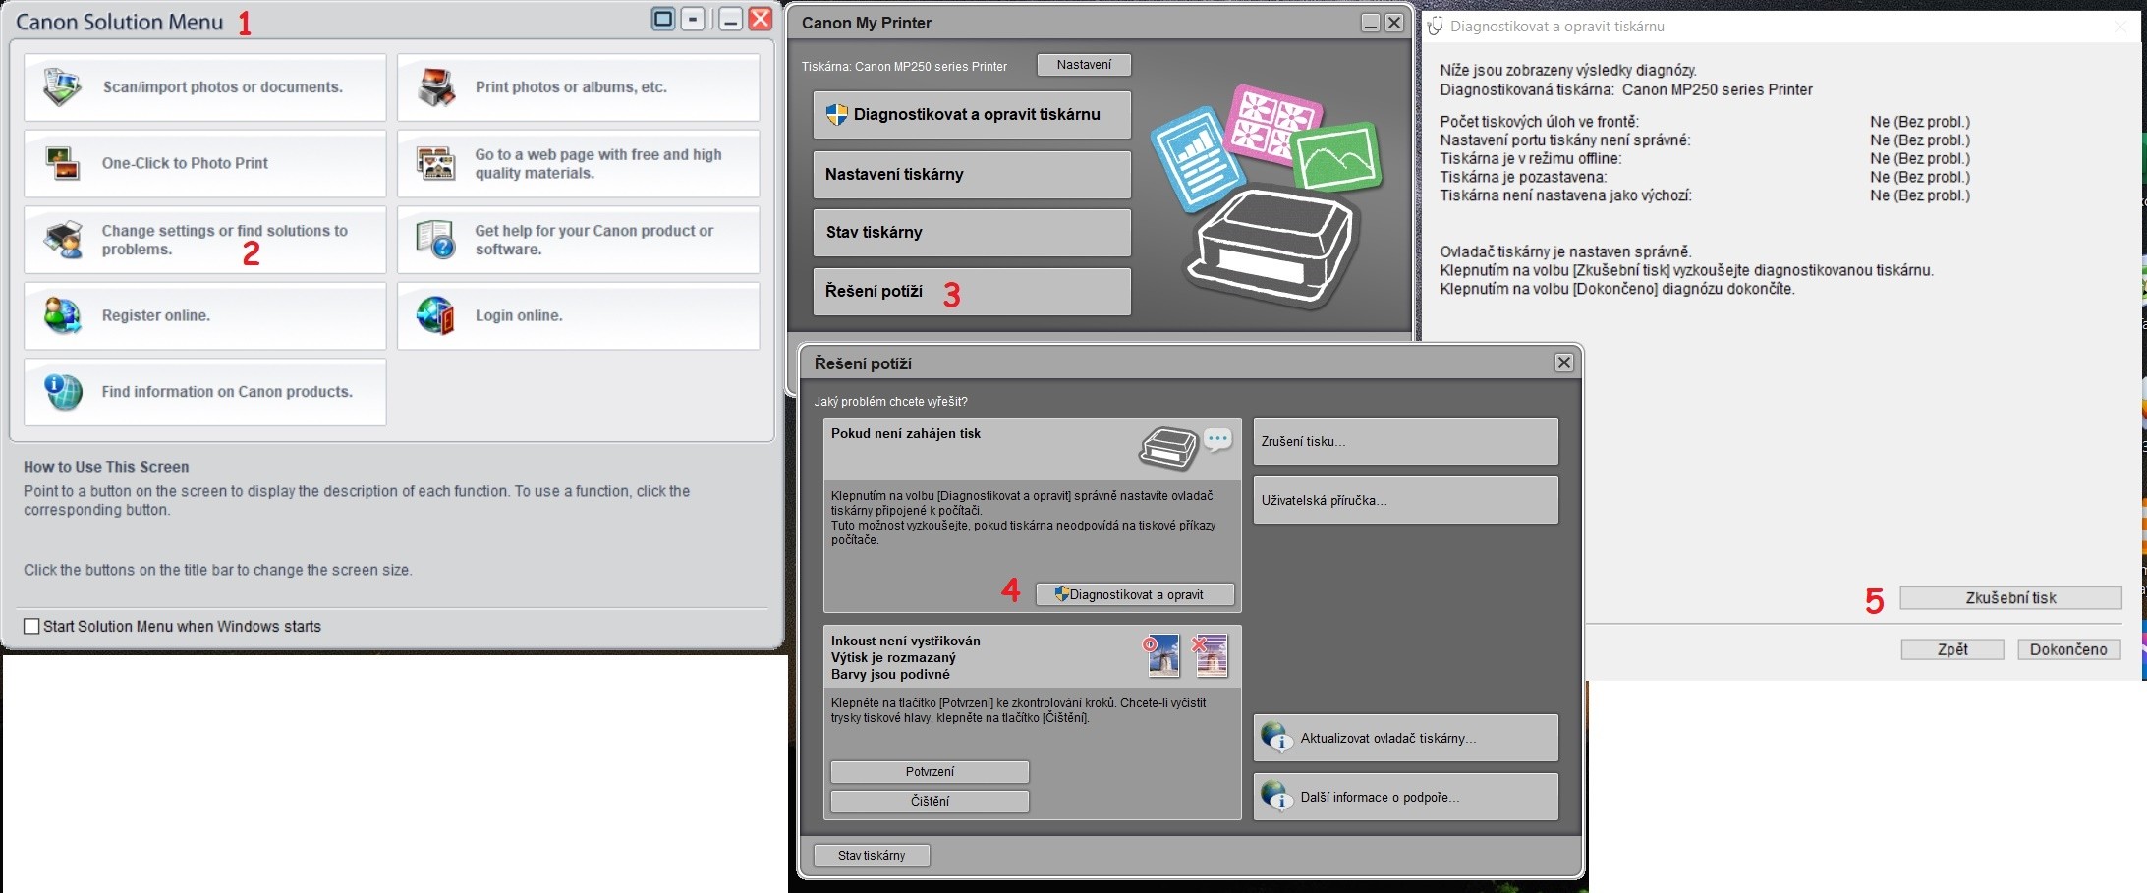Click the bad print sample thumbnail with X
The image size is (2147, 893).
pyautogui.click(x=1210, y=655)
